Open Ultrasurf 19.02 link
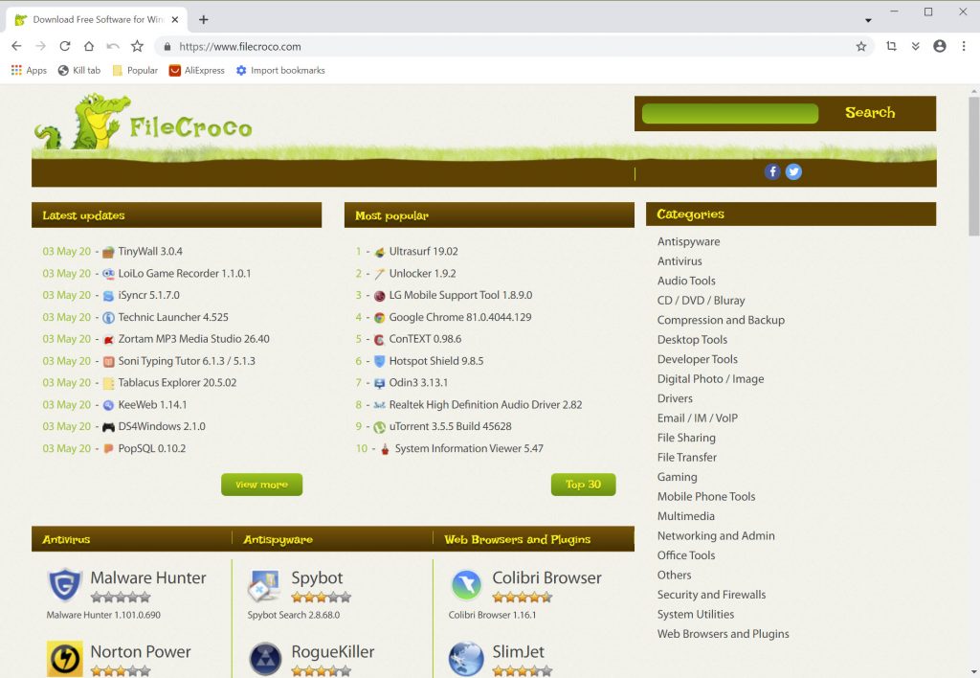Viewport: 980px width, 678px height. click(424, 252)
